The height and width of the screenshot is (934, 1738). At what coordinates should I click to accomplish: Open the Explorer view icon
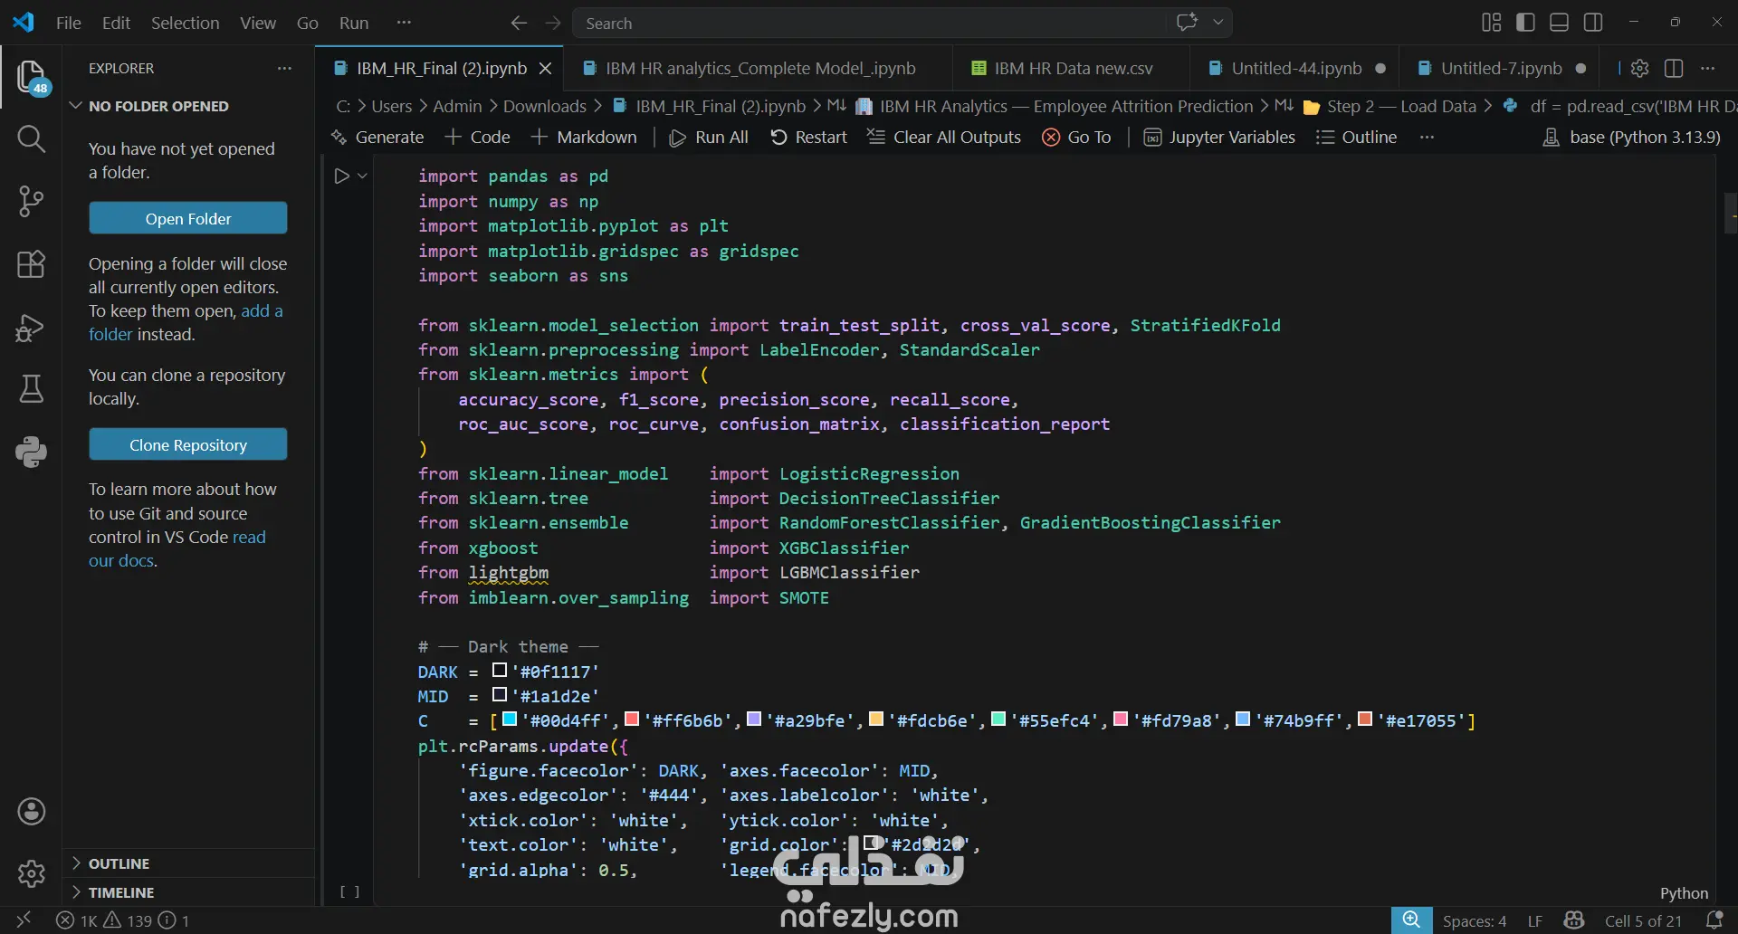pyautogui.click(x=32, y=77)
